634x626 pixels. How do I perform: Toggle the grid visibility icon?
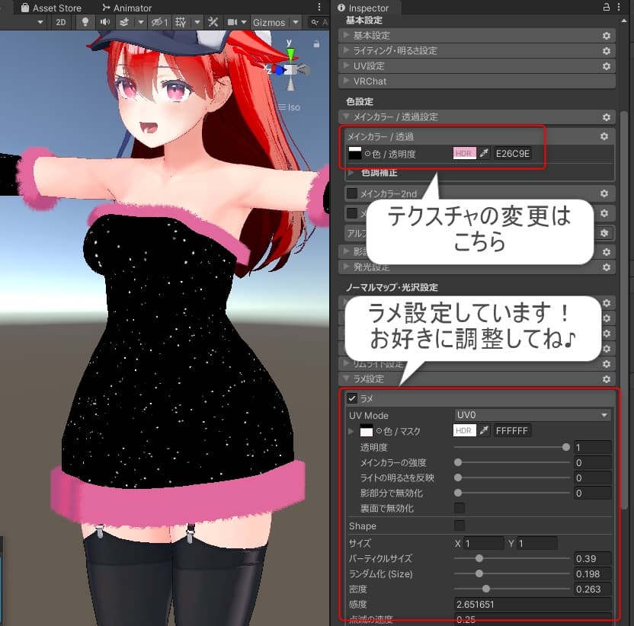[x=181, y=22]
